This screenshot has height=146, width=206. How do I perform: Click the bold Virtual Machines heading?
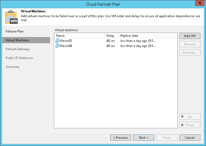pos(33,11)
